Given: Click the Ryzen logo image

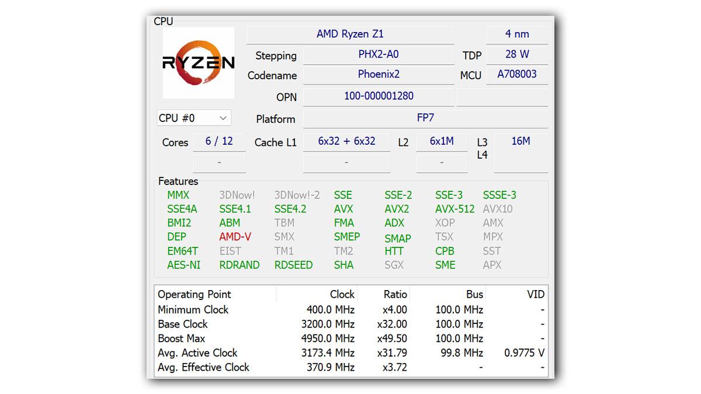Looking at the screenshot, I should tap(199, 62).
